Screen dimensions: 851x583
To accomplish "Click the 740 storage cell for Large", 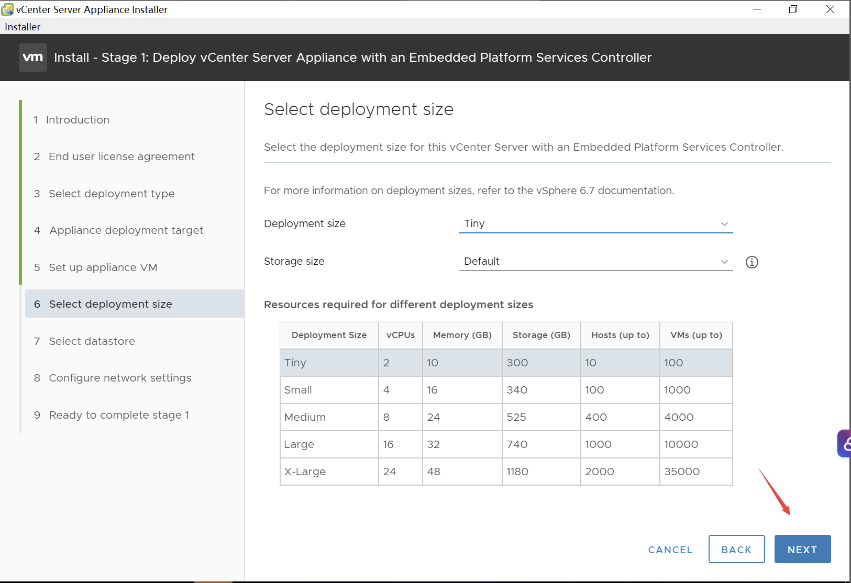I will coord(541,444).
